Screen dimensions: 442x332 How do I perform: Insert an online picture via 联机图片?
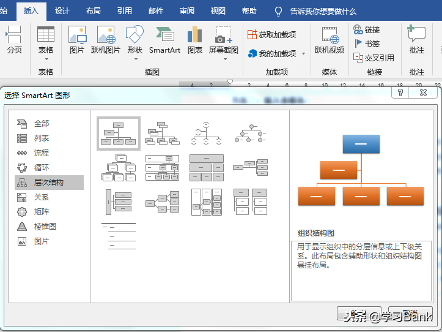coord(106,40)
